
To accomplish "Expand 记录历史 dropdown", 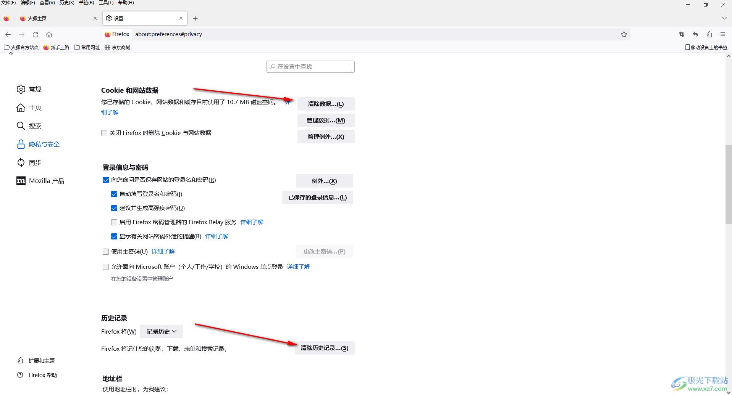I will [x=162, y=332].
